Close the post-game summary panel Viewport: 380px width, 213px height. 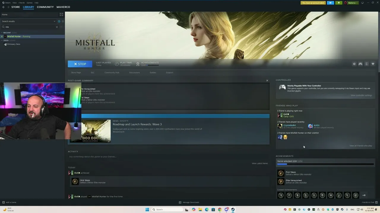[x=267, y=80]
